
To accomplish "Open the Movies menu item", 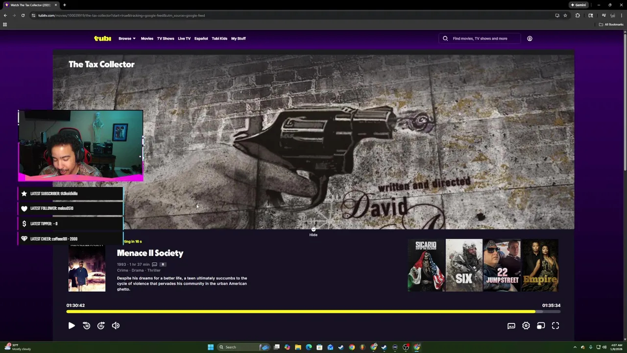I will tap(147, 38).
